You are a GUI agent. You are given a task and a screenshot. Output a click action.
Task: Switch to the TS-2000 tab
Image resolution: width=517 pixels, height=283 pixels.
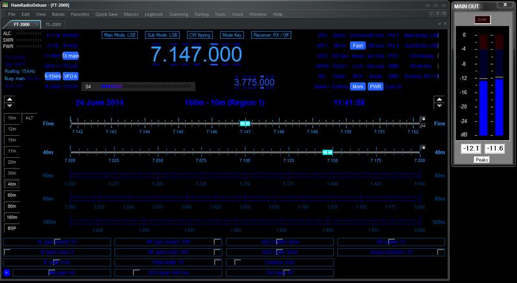pos(53,25)
